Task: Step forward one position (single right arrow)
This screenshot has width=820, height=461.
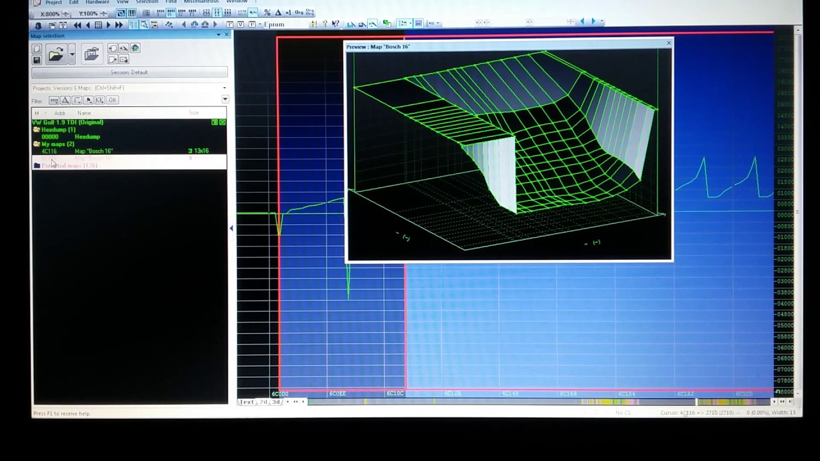Action: pos(108,24)
